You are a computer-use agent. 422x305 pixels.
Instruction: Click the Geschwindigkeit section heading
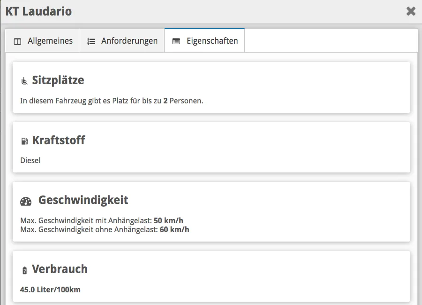pos(83,200)
